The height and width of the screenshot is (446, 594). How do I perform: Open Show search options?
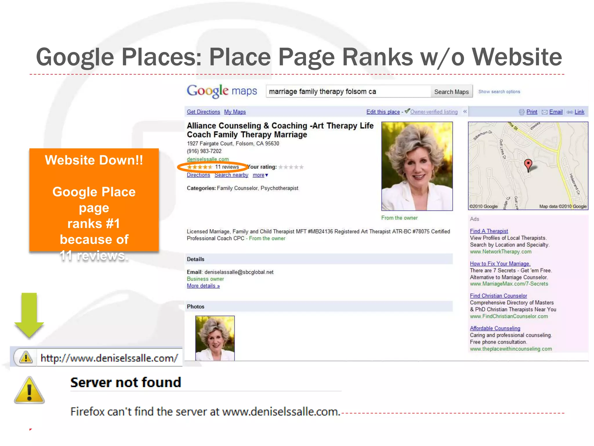[x=499, y=92]
